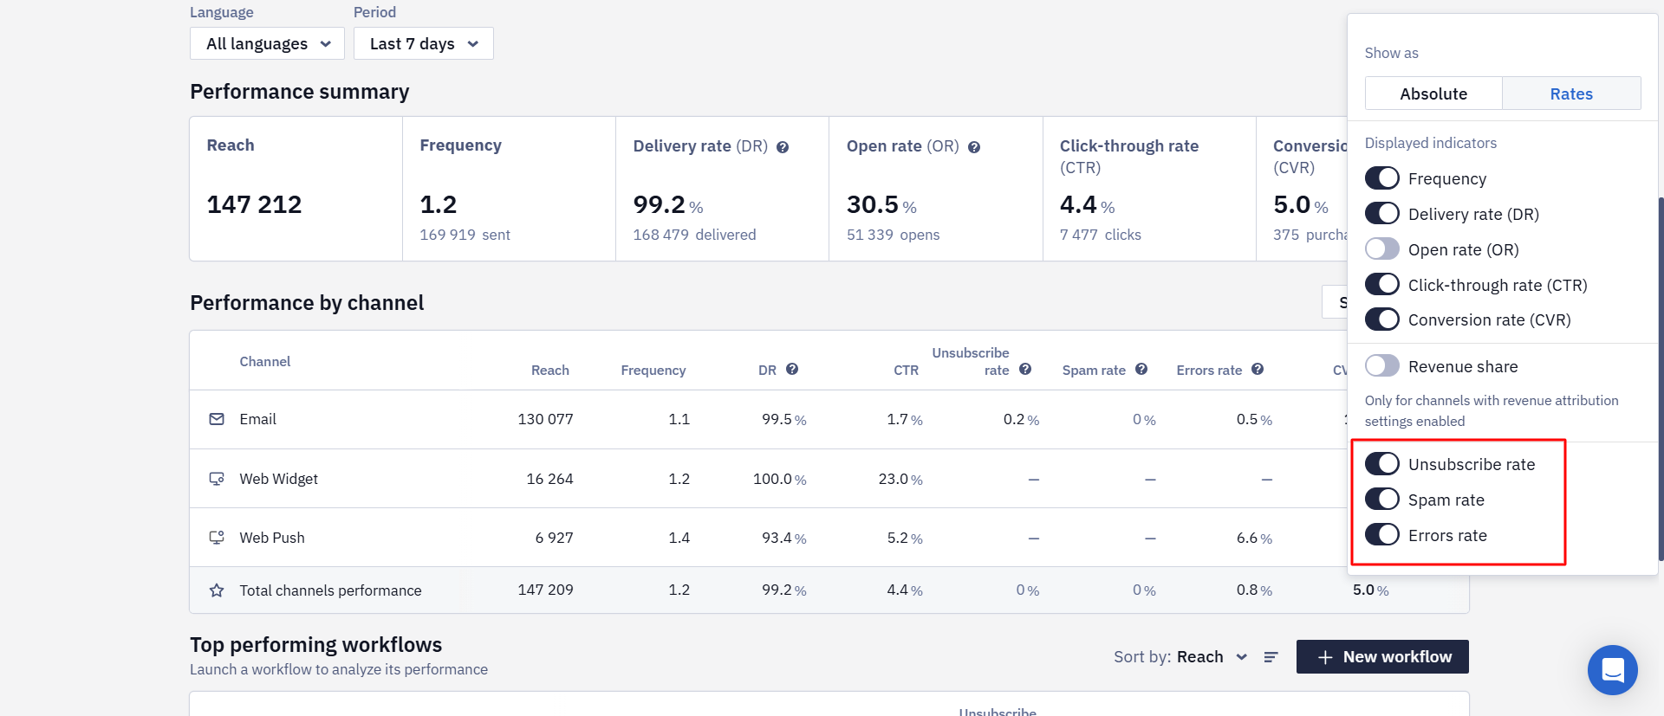Disable the Delivery rate (DR) toggle
The width and height of the screenshot is (1664, 716).
point(1382,214)
